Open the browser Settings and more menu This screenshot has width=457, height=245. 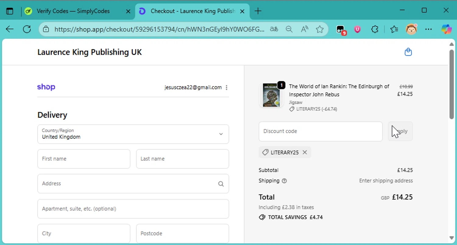(428, 29)
